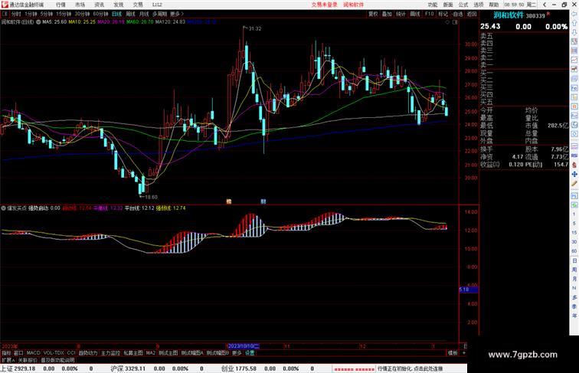
Task: Click the plus button beside 模板
Action: point(464,353)
